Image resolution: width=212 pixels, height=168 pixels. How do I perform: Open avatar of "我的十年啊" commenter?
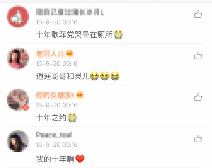point(18,141)
